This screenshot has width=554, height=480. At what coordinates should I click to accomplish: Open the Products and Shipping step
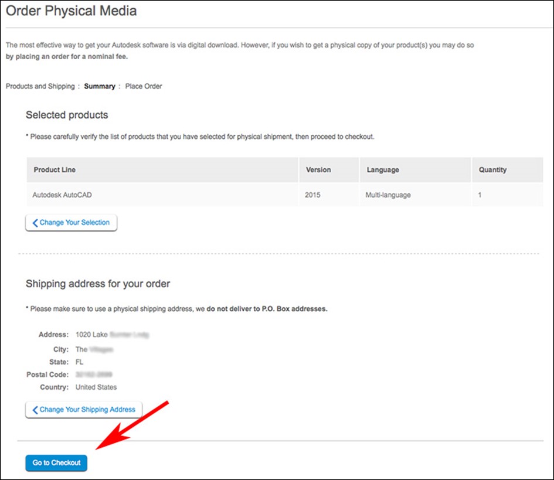40,86
